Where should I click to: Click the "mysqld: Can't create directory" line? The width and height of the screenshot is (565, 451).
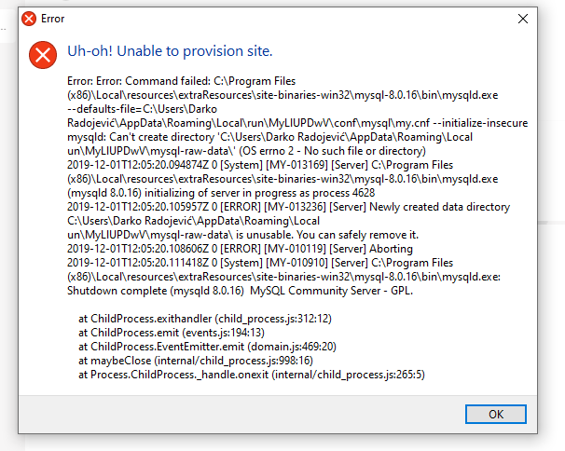269,137
